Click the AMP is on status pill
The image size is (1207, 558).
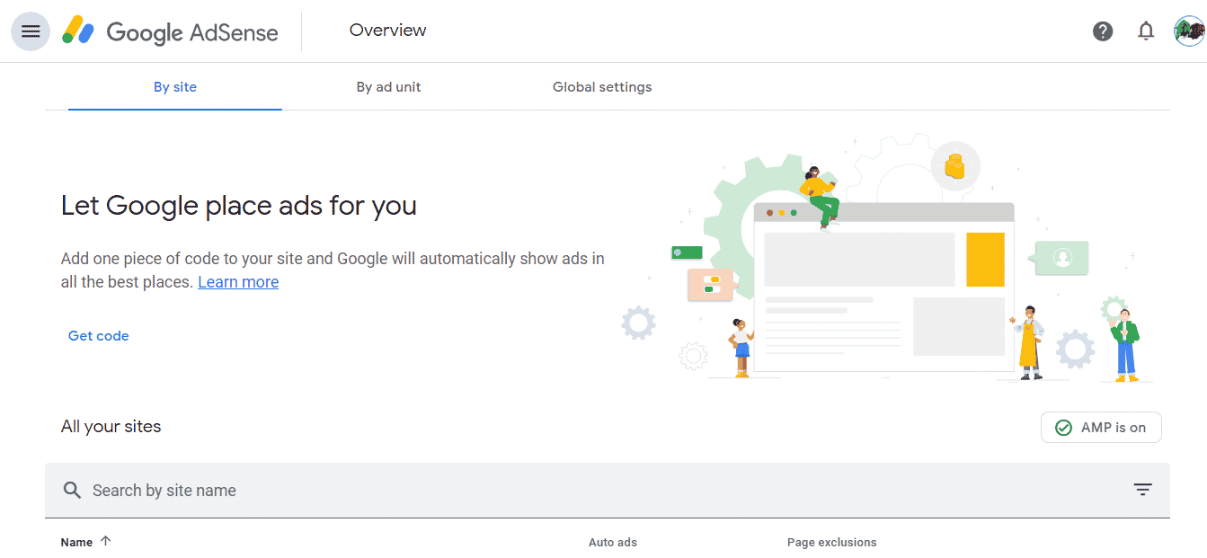pos(1101,427)
